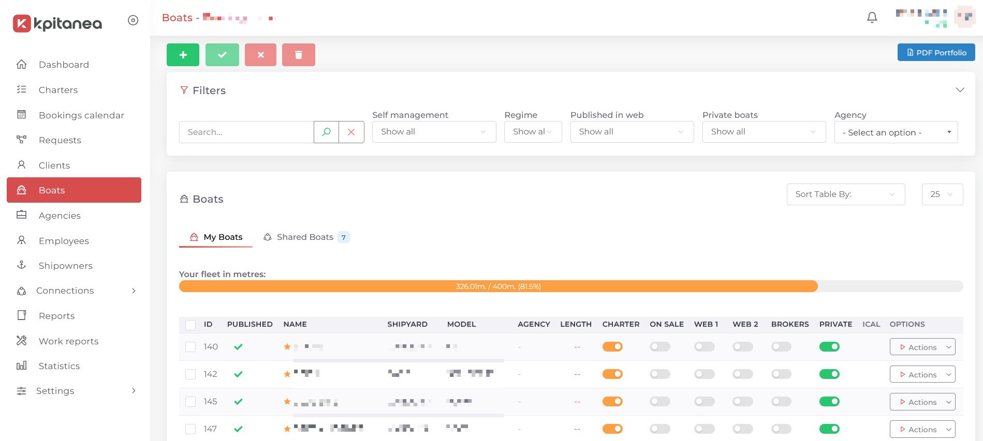Image resolution: width=983 pixels, height=441 pixels.
Task: Check the checkbox for boat 142
Action: click(190, 374)
